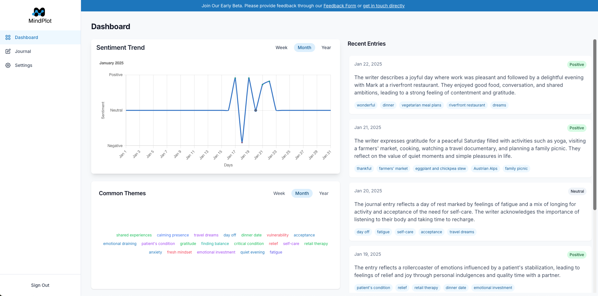
Task: Click the Journal pencil icon in sidebar
Action: 8,51
